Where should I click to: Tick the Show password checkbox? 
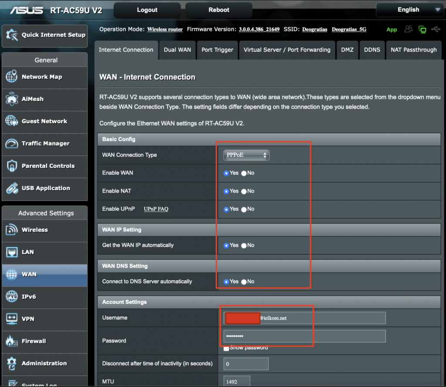pyautogui.click(x=226, y=348)
